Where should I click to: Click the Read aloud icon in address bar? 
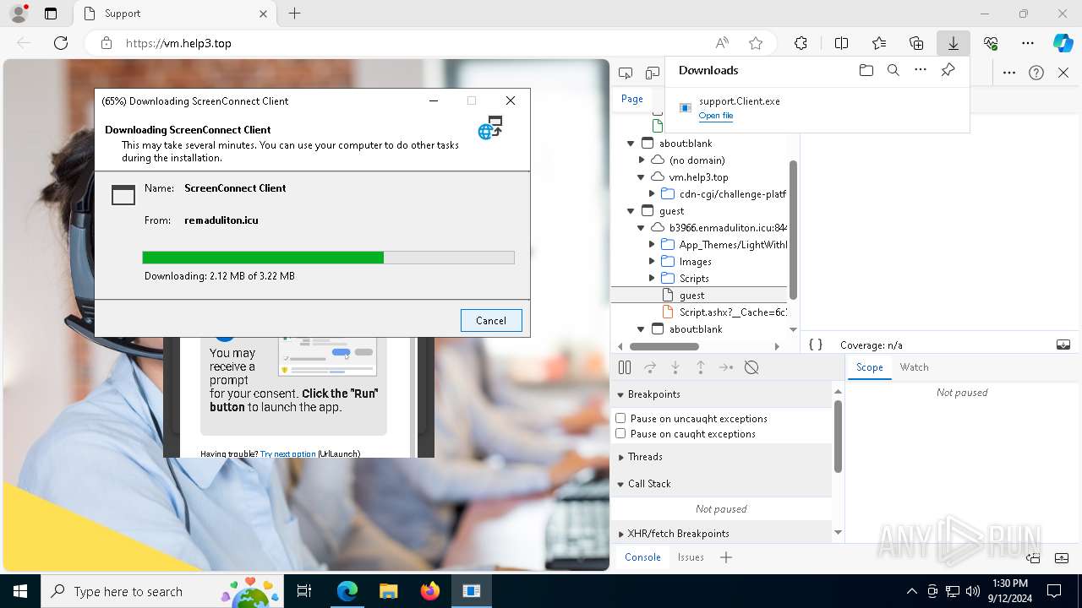722,43
